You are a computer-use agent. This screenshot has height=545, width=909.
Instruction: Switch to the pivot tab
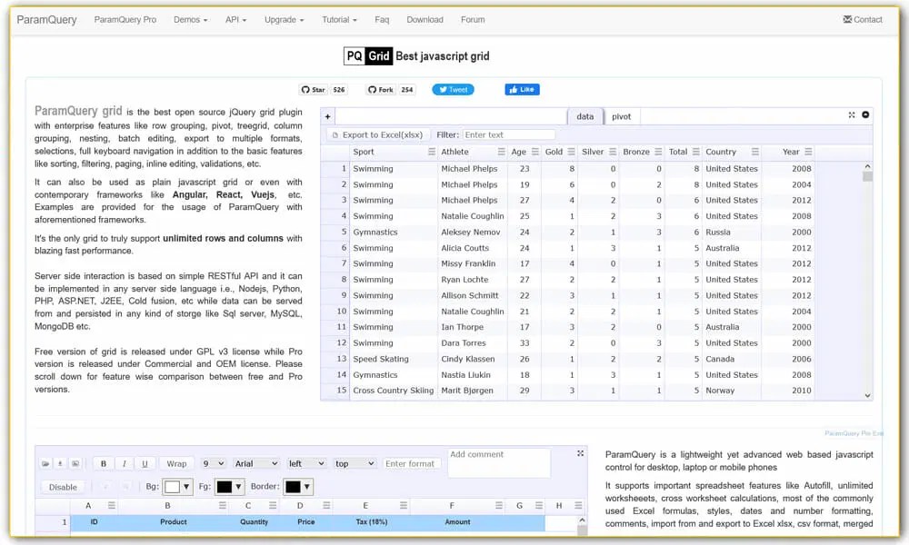pyautogui.click(x=622, y=116)
